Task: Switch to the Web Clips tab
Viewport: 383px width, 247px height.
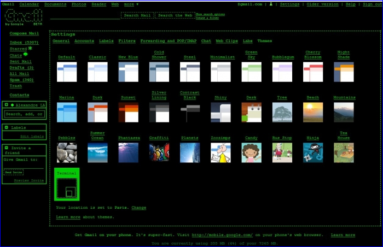Action: tap(227, 41)
